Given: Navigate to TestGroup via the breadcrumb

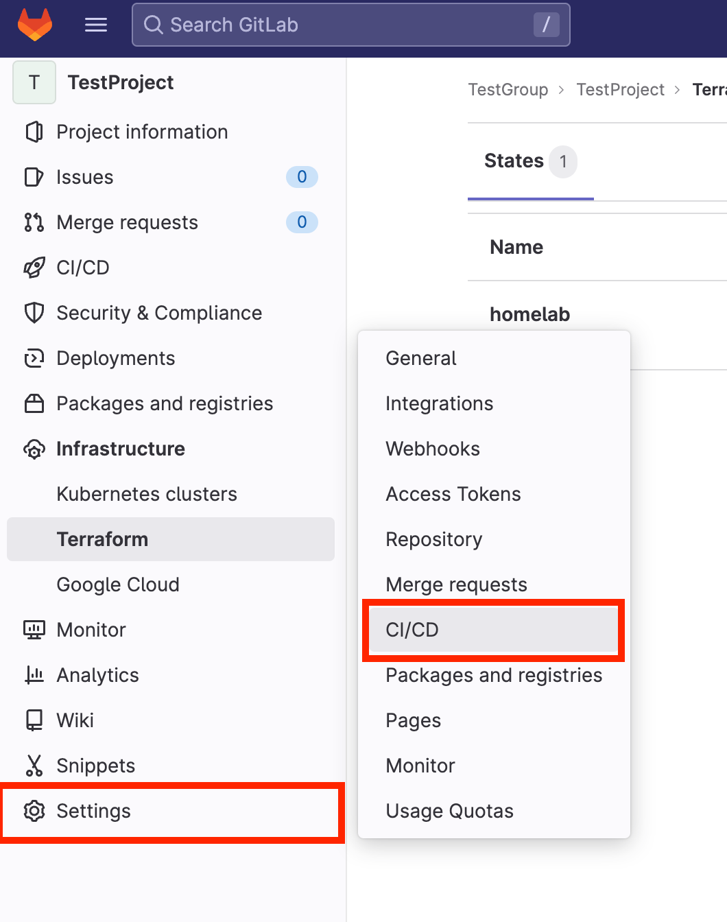Looking at the screenshot, I should pyautogui.click(x=508, y=89).
